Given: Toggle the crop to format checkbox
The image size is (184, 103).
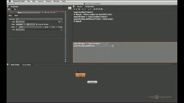Looking at the screenshot, I should (37, 24).
